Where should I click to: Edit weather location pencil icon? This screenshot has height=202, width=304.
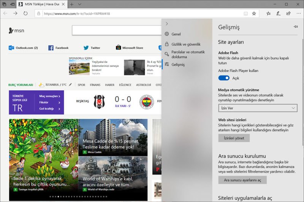point(70,84)
